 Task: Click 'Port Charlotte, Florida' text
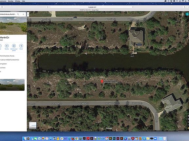tap(7, 56)
